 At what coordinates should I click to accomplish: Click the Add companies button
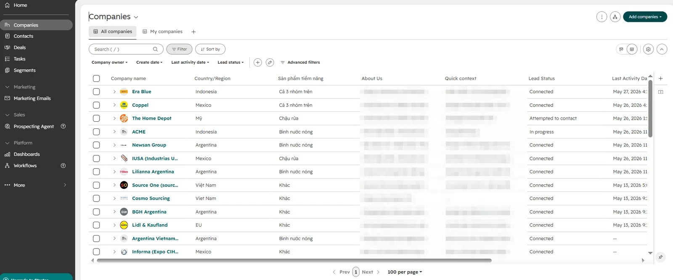[645, 17]
